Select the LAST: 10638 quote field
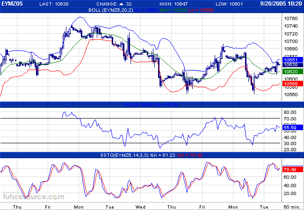Screen dimensions: 304x210 (x=54, y=4)
